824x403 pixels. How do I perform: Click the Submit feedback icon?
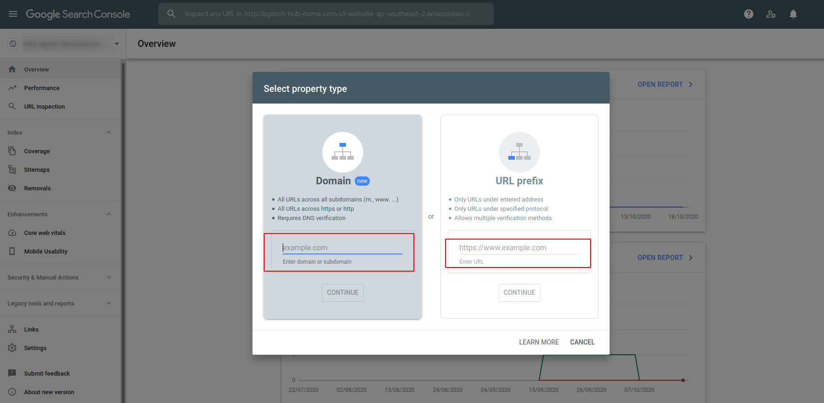12,373
